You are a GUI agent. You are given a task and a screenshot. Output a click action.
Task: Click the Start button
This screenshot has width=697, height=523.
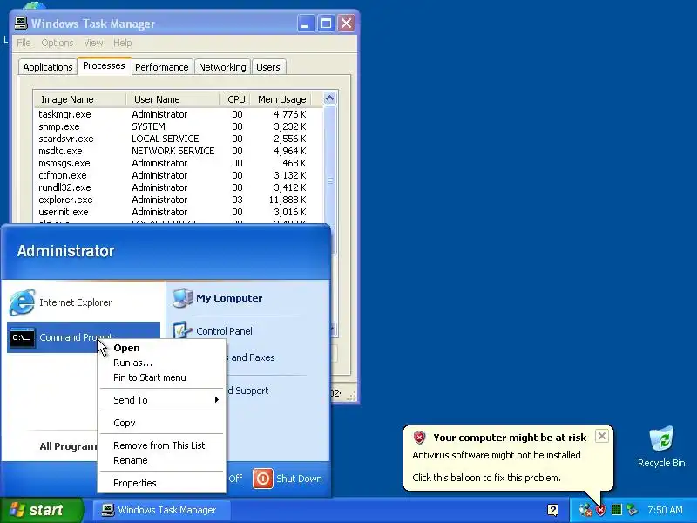(42, 510)
